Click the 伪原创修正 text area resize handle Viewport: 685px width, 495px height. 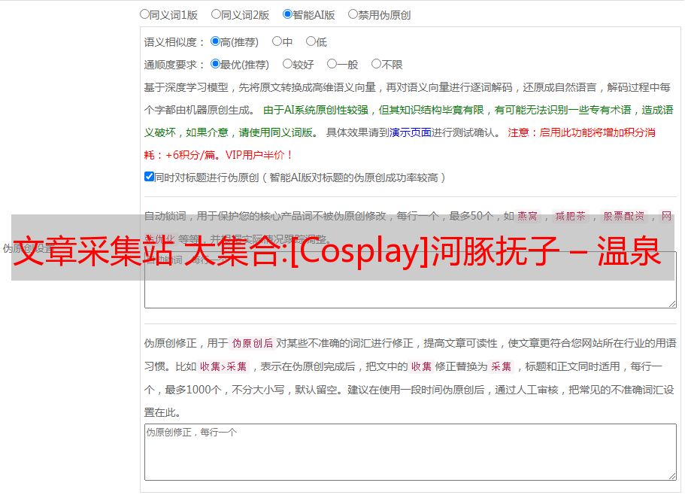(x=671, y=475)
